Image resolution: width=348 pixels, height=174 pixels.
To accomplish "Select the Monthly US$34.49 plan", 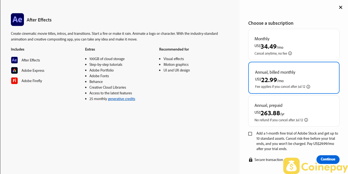I will tap(294, 45).
